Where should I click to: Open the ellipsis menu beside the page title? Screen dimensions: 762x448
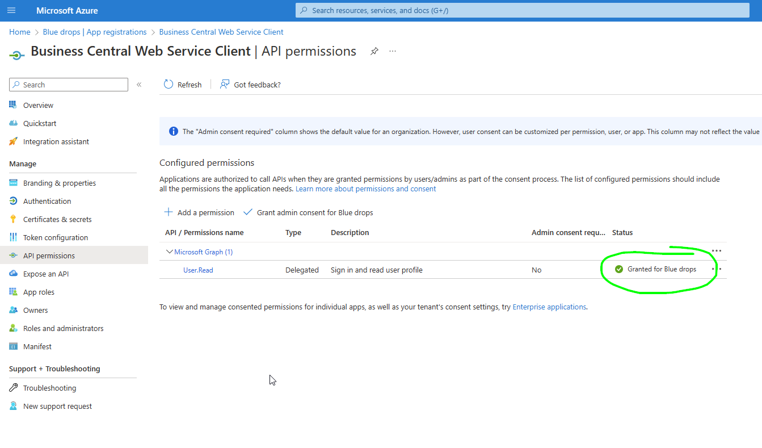393,51
